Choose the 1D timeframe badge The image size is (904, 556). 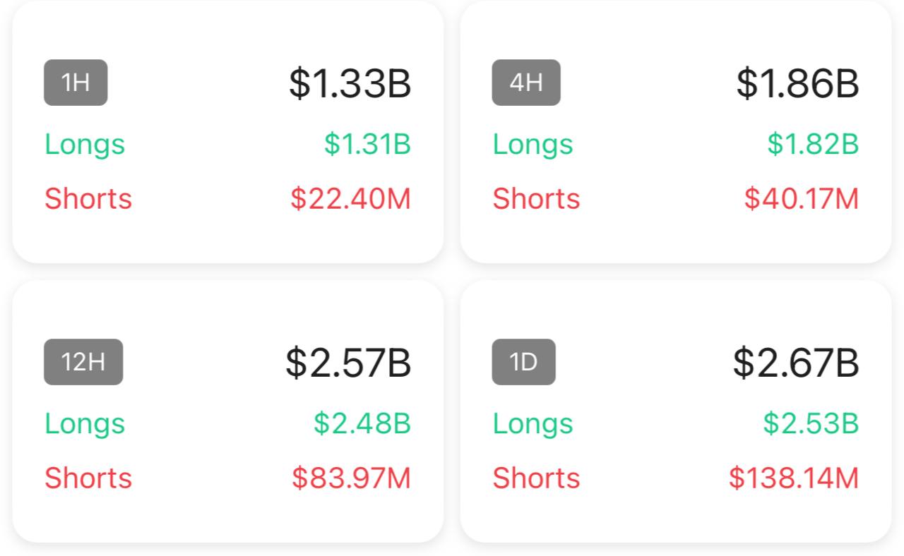point(523,362)
